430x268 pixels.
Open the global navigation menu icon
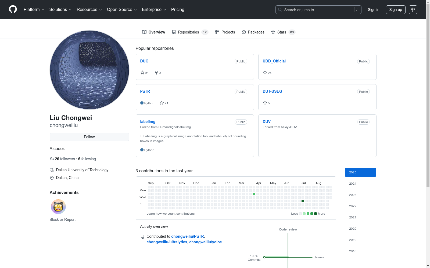[x=413, y=10]
